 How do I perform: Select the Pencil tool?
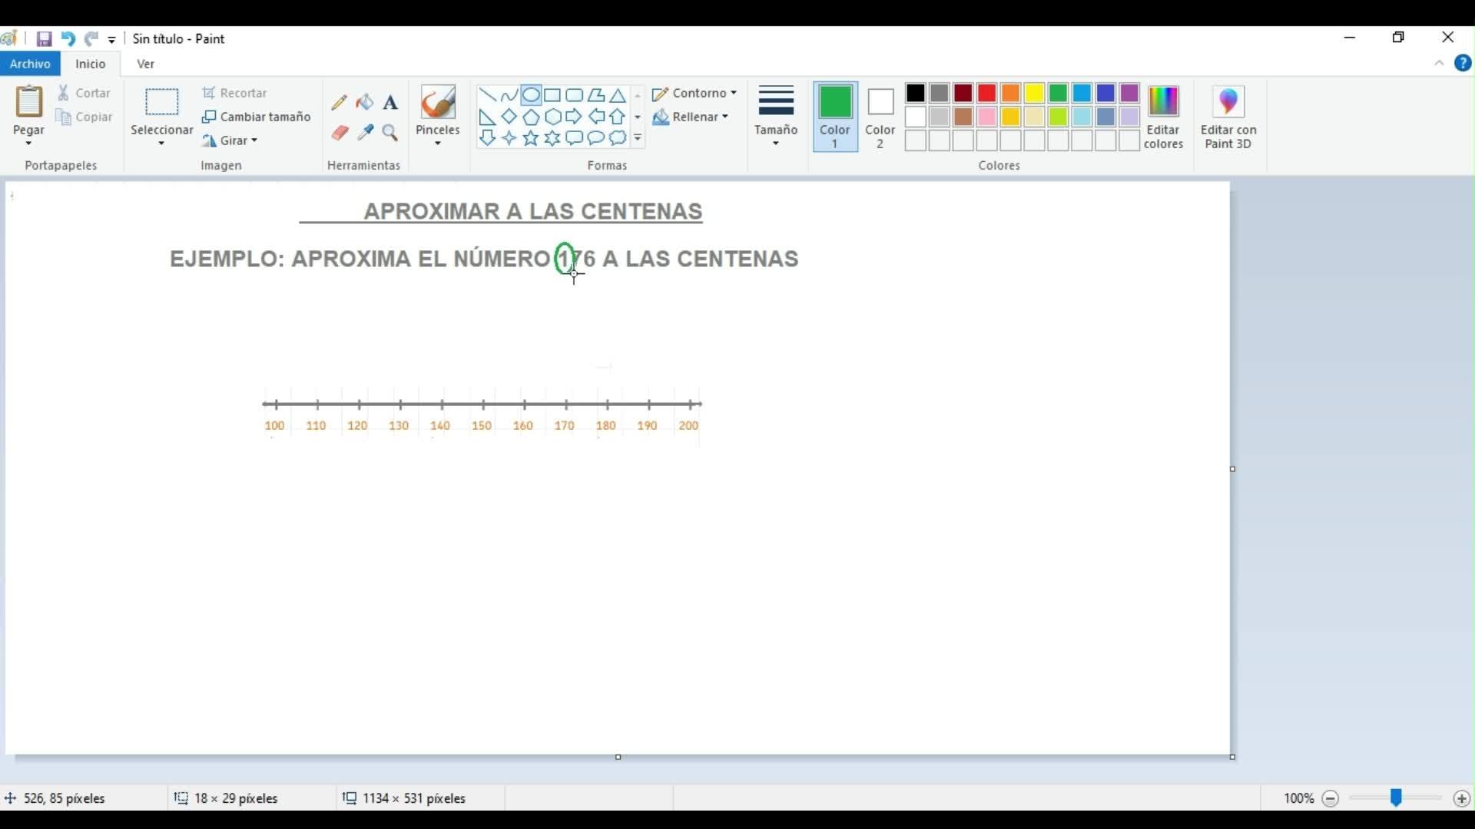tap(339, 102)
